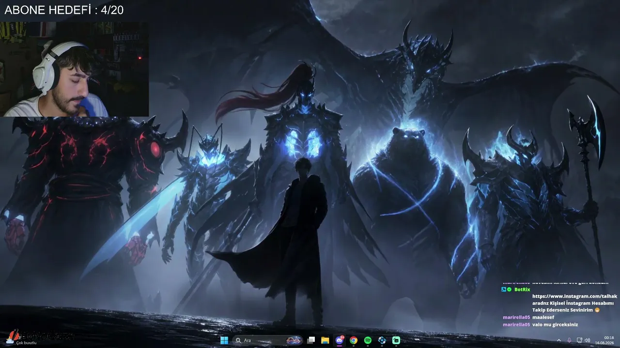
Task: Click the webcam feed thumbnail
Action: coord(75,69)
